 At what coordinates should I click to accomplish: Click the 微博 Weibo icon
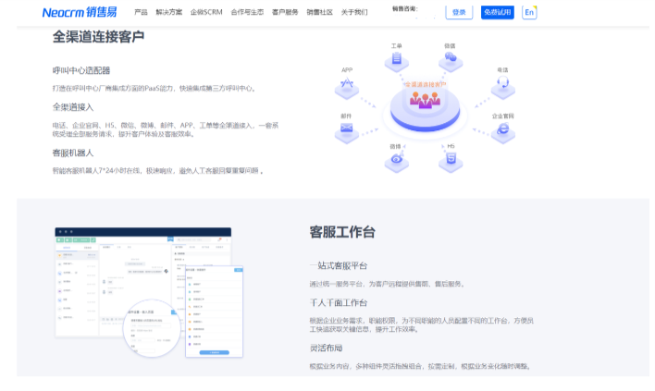[x=396, y=158]
